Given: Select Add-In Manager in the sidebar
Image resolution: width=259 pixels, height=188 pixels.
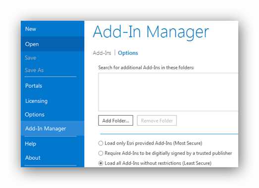Looking at the screenshot, I should pyautogui.click(x=52, y=129).
